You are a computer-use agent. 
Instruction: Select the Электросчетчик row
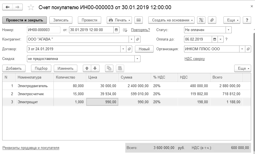tap(126, 94)
